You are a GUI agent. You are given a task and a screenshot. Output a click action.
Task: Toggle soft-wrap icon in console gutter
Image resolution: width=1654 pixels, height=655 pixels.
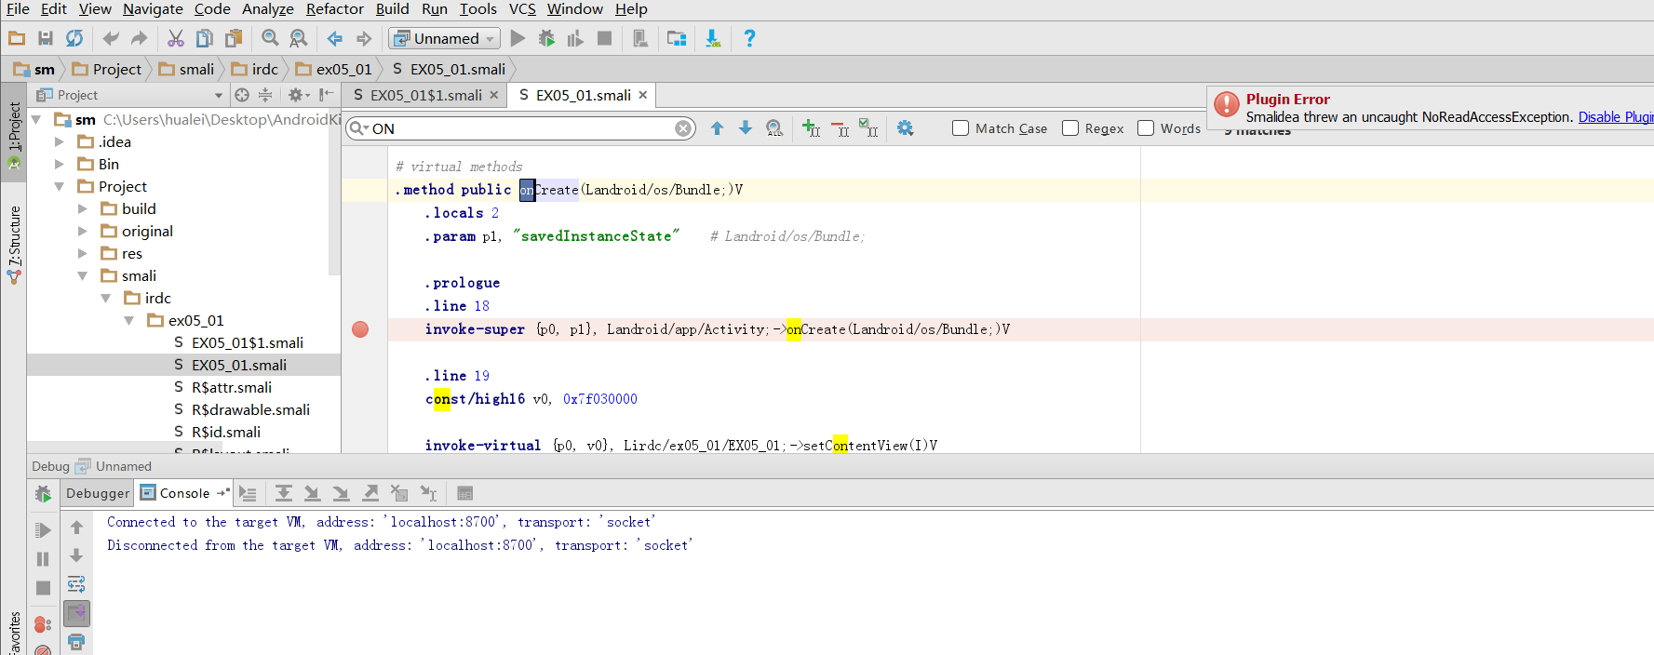pyautogui.click(x=76, y=584)
